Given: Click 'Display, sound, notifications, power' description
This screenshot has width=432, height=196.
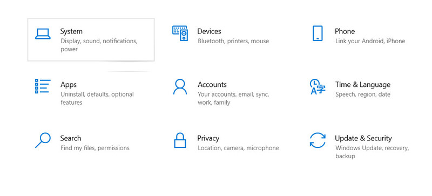Looking at the screenshot, I should click(99, 45).
